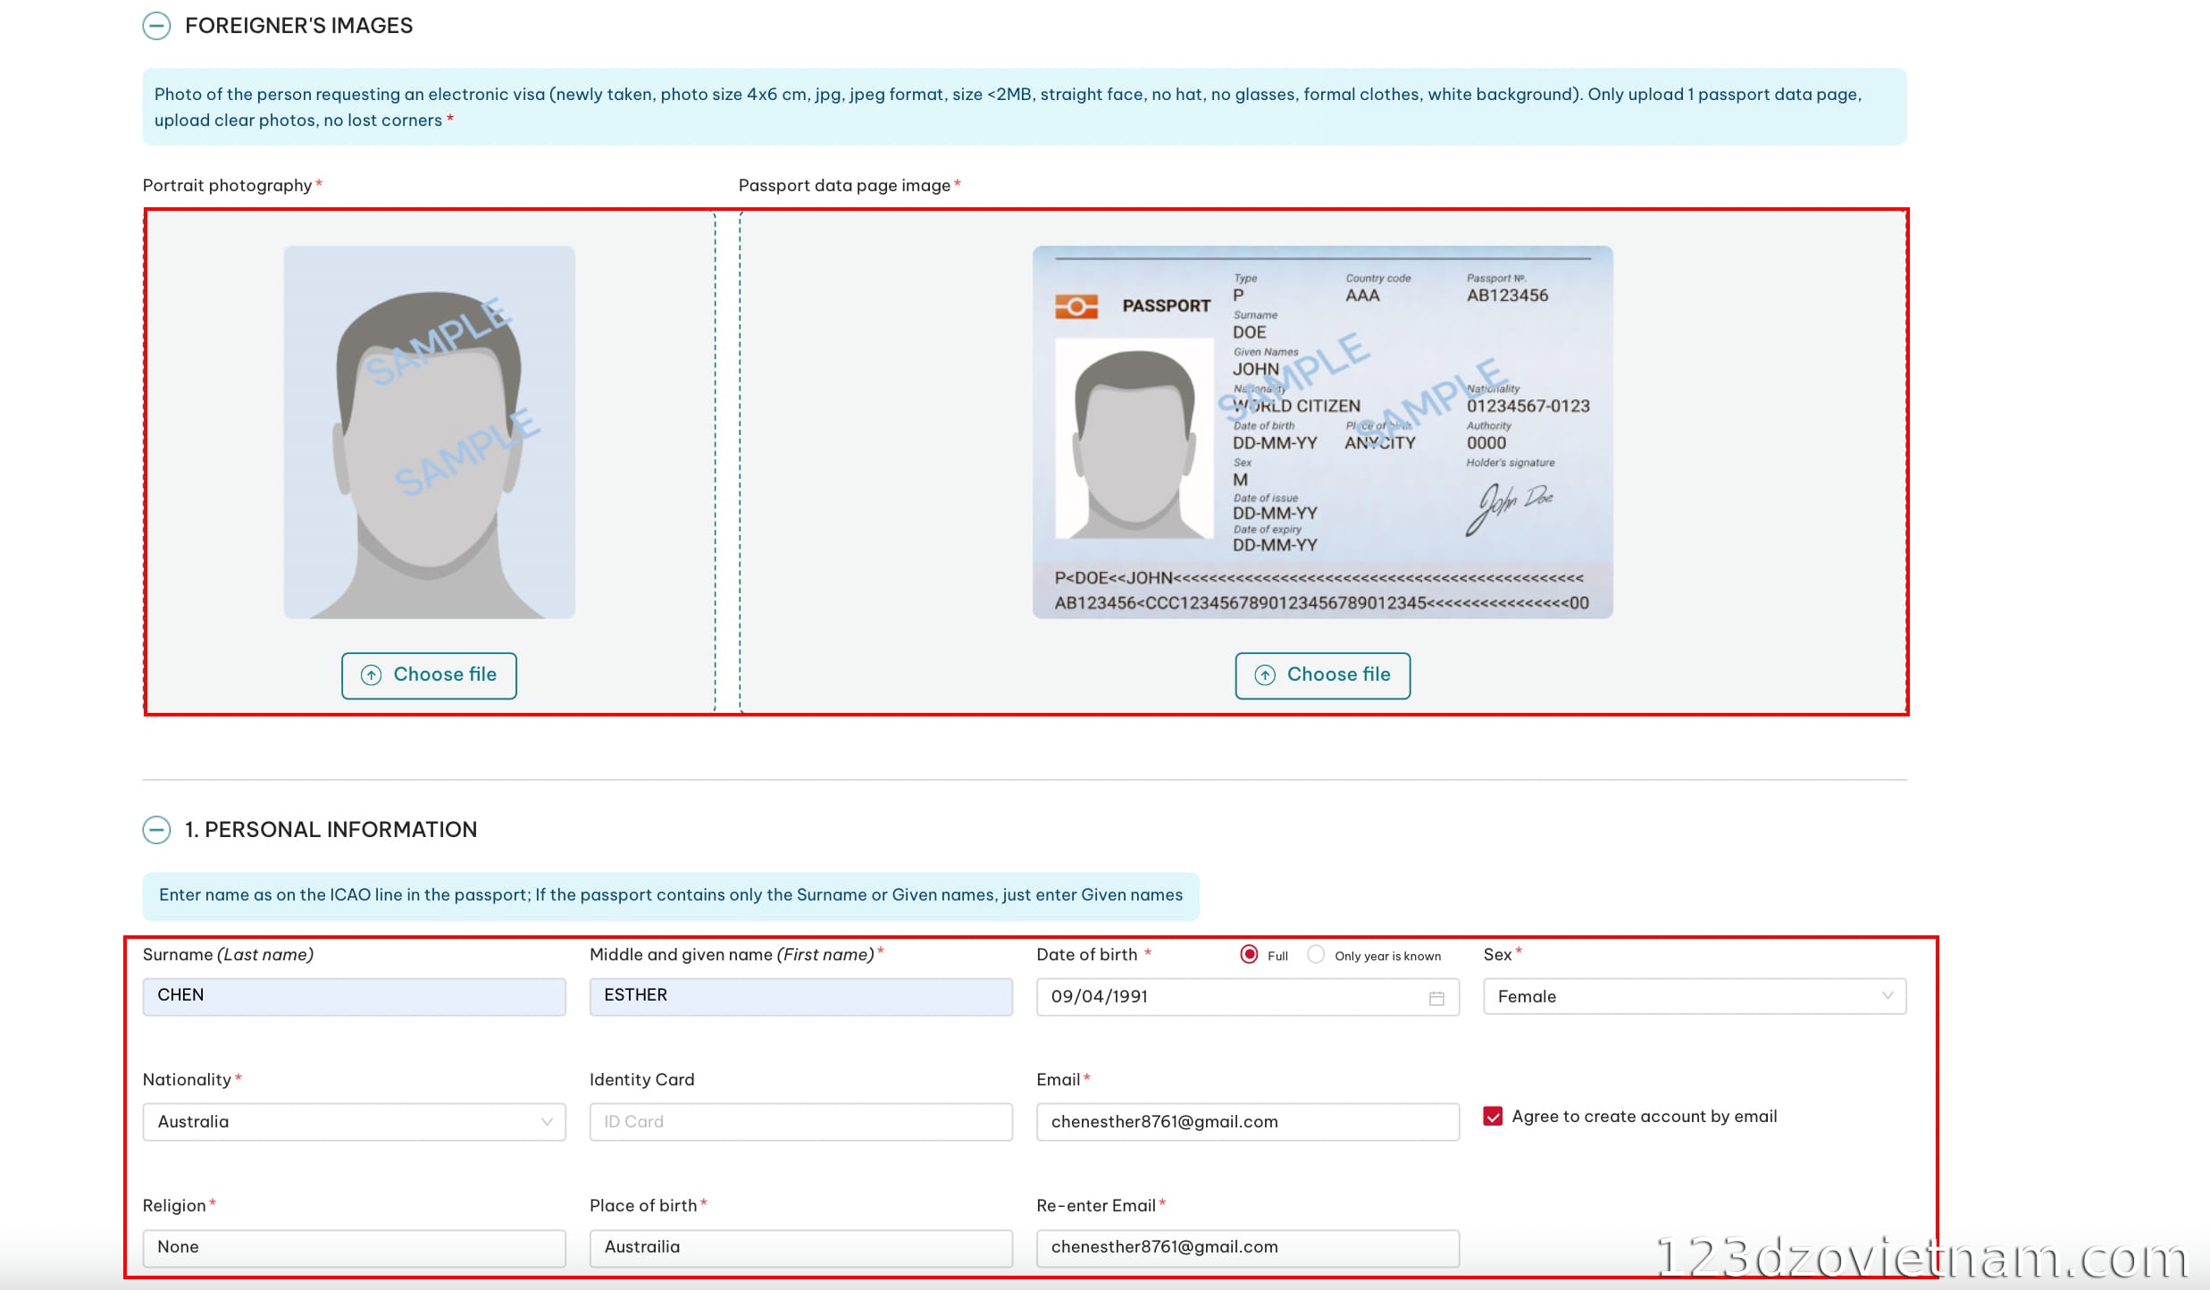Click the Religion field containing None
2210x1290 pixels.
point(355,1248)
